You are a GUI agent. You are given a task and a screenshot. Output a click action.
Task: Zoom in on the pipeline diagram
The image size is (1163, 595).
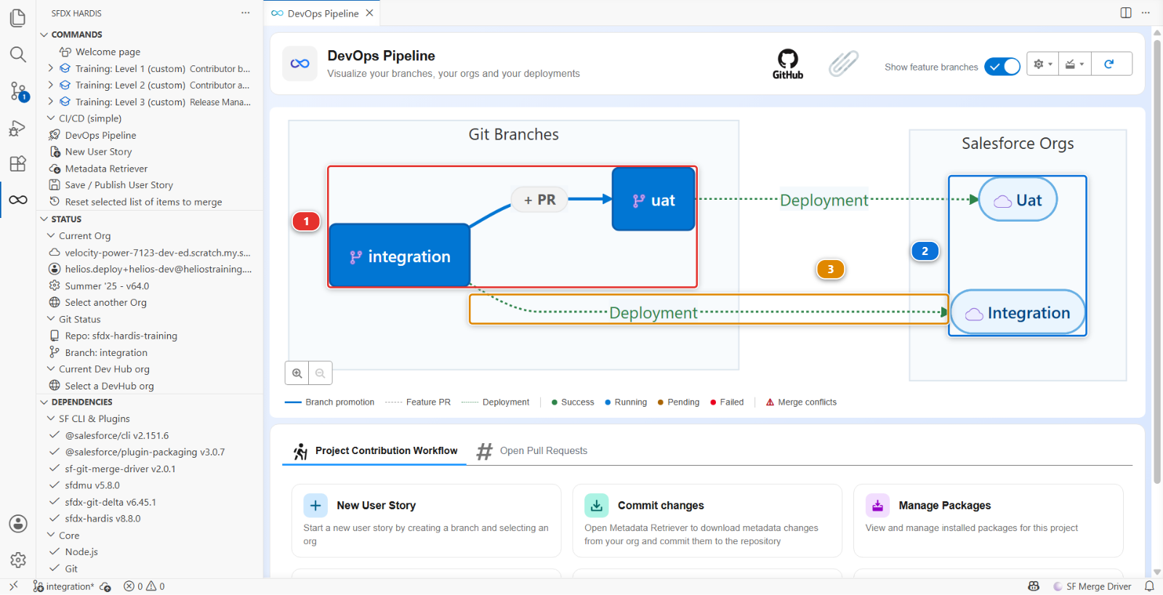(x=297, y=373)
